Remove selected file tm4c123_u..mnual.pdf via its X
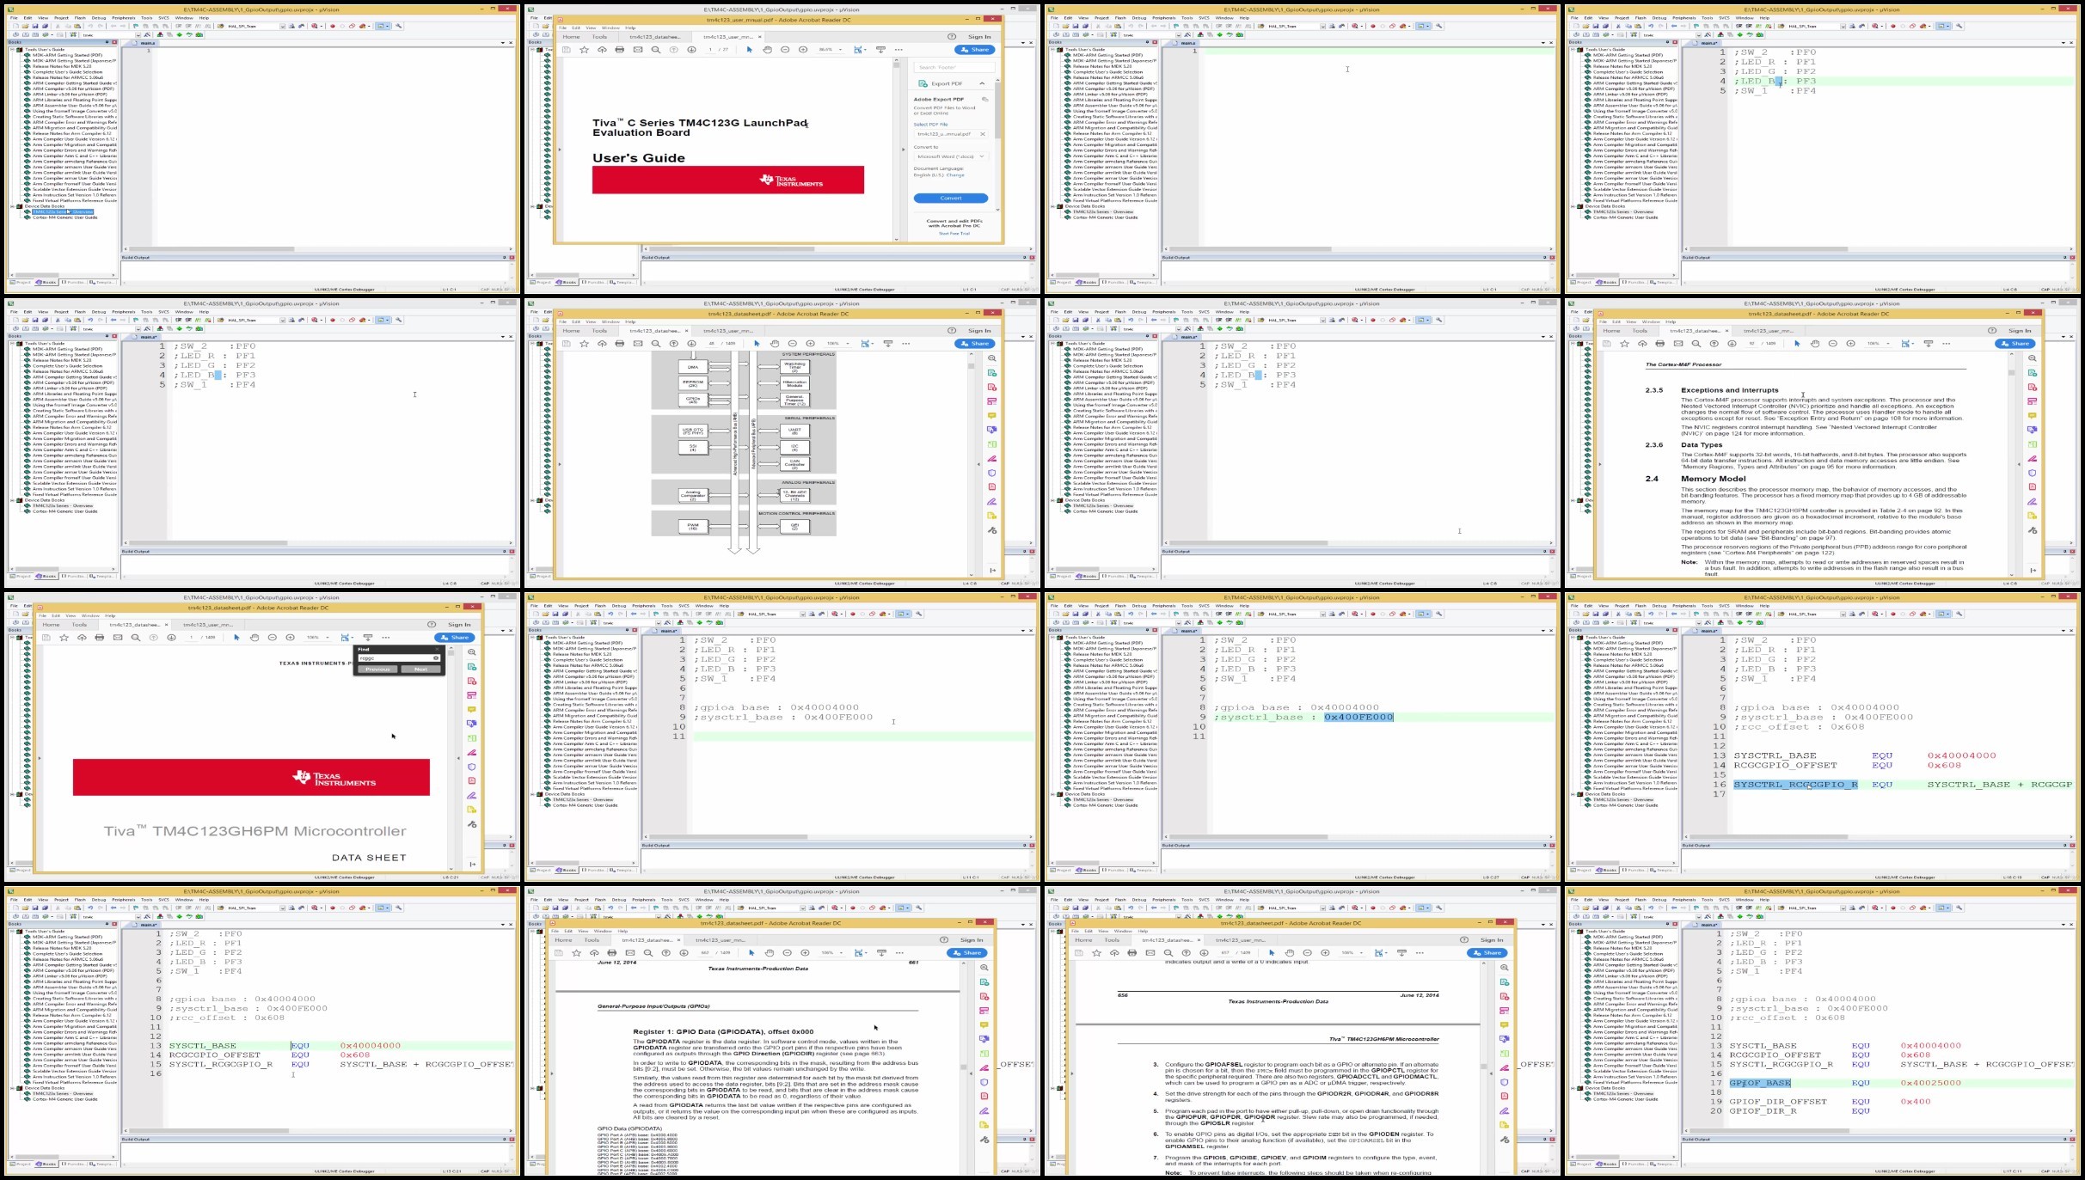This screenshot has width=2085, height=1180. coord(983,134)
